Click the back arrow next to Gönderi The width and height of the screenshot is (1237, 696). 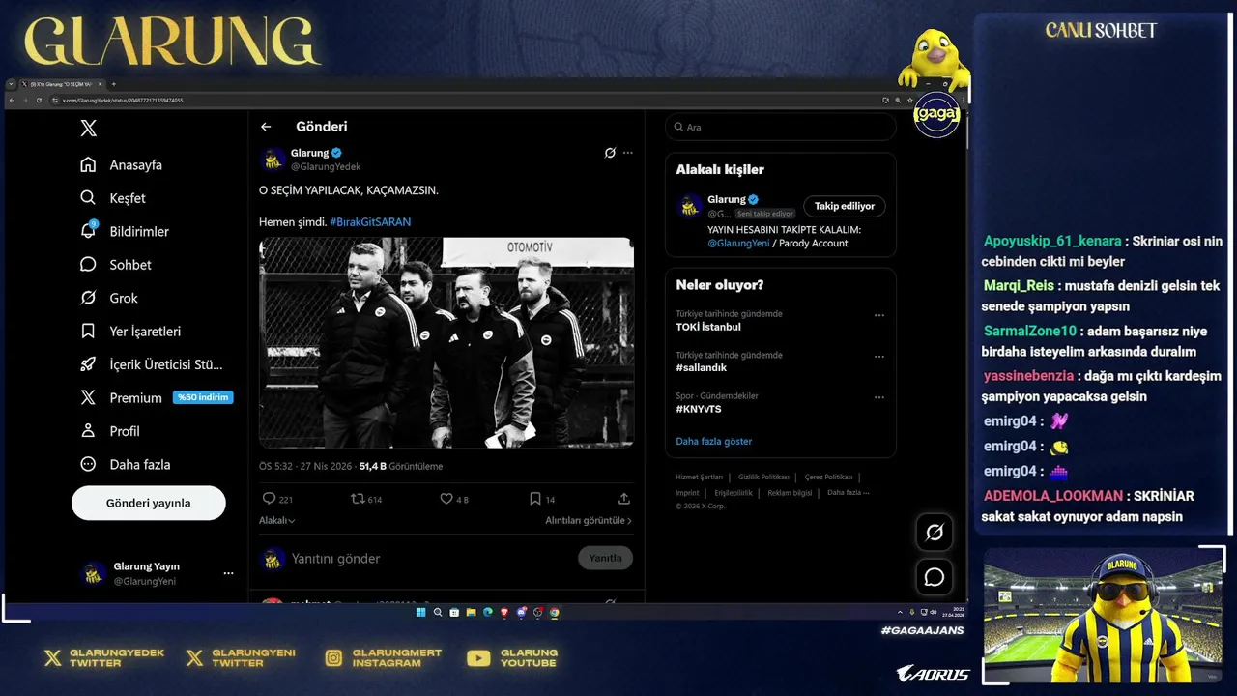tap(266, 127)
